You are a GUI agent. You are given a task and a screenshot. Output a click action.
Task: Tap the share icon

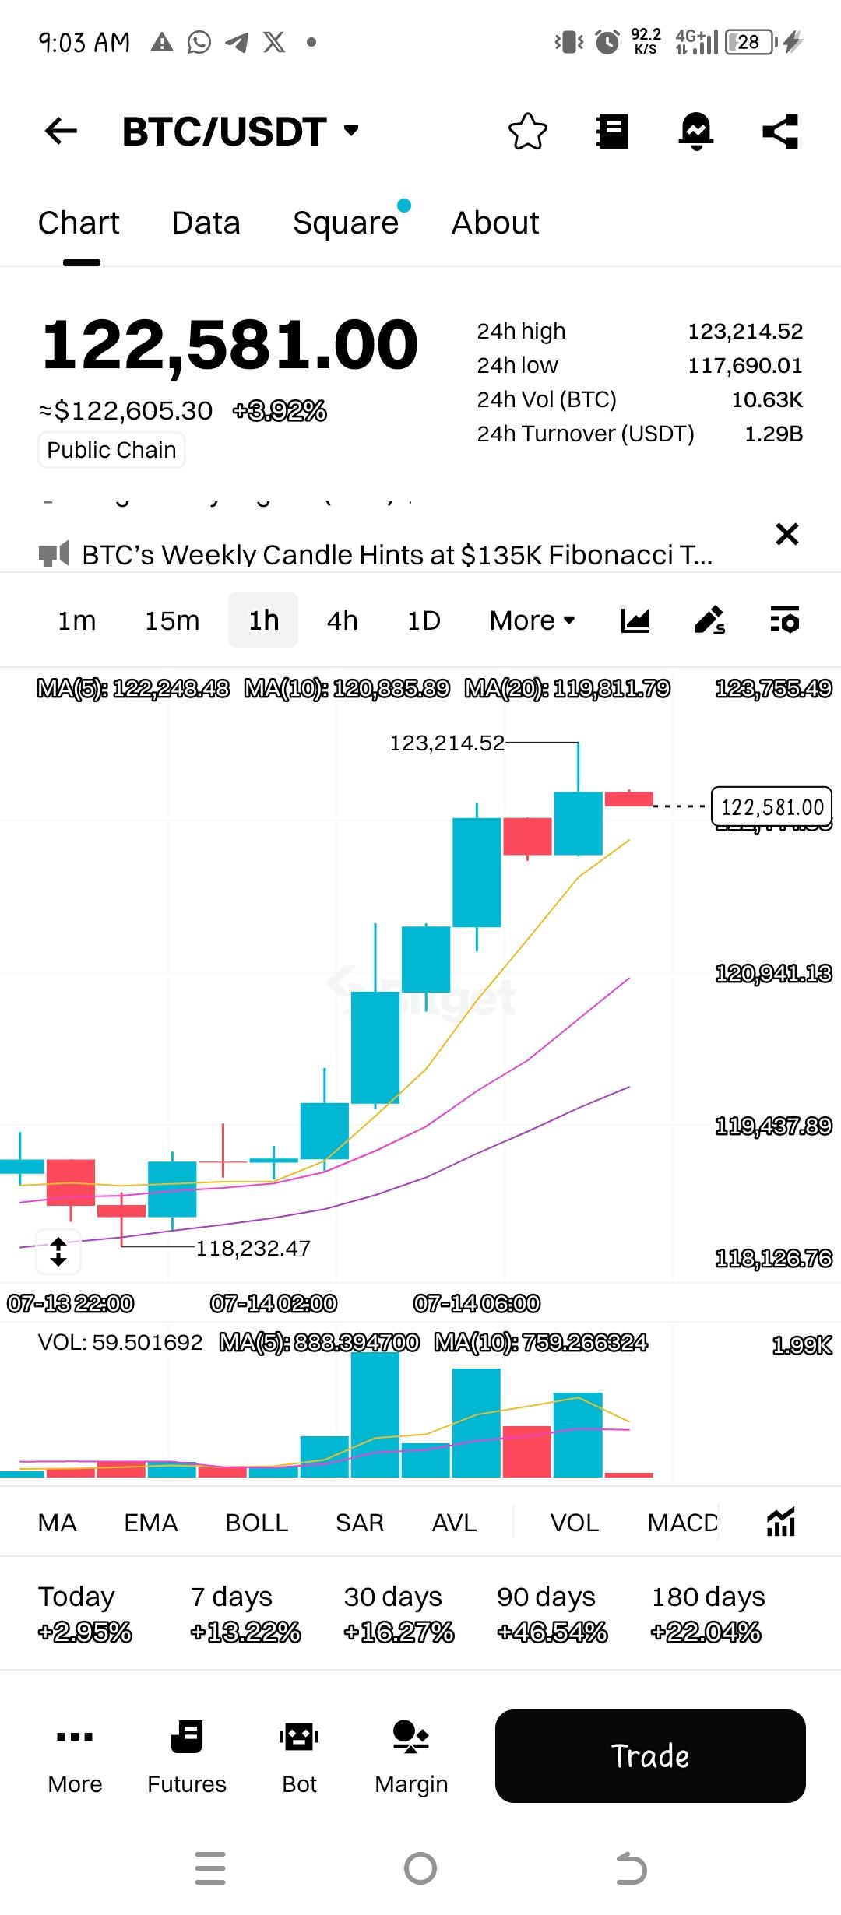780,131
